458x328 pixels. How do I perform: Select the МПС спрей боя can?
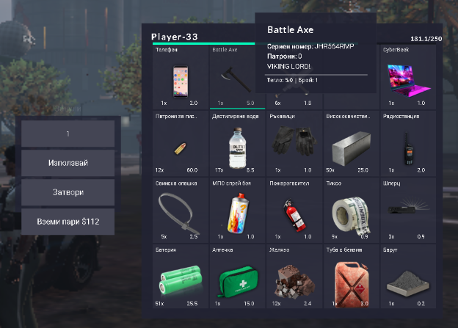point(238,210)
